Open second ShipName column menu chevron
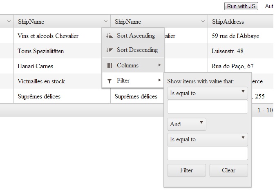 [203, 22]
